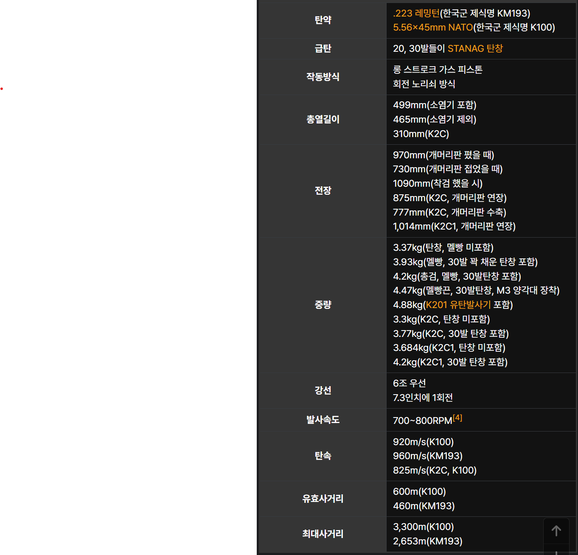Screen dimensions: 578x555
Task: Open the K201 유탄발사기 link
Action: pos(458,305)
